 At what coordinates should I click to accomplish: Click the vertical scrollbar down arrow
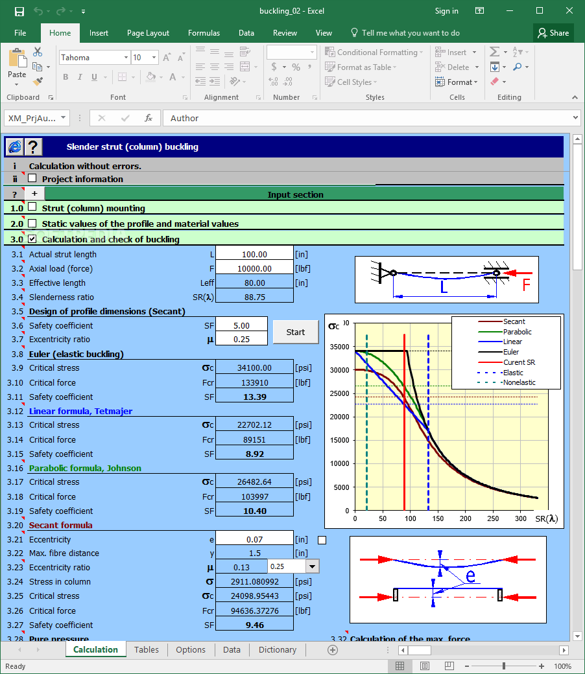578,636
